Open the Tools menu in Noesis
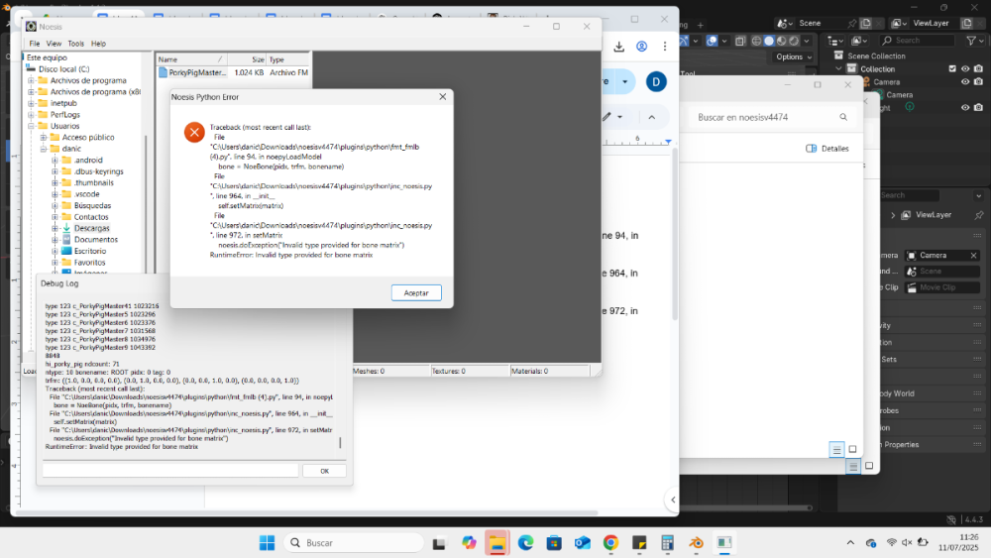 coord(75,44)
